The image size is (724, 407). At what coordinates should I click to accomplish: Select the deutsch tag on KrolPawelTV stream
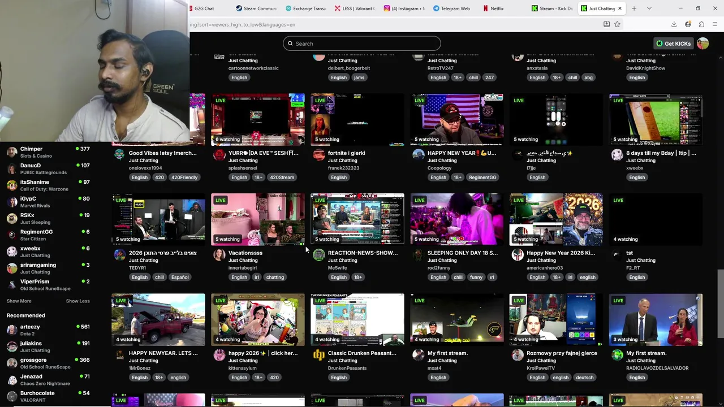[x=585, y=378]
